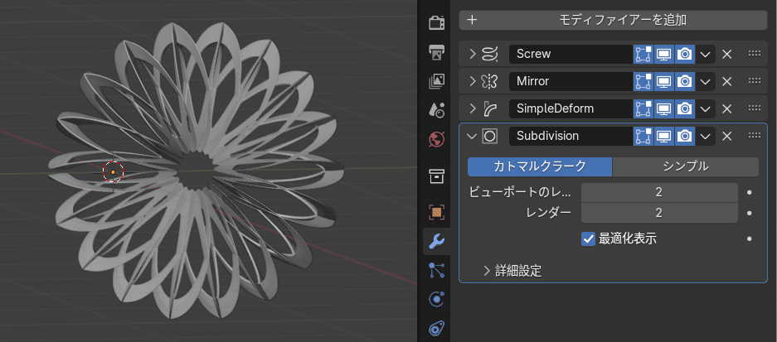777x342 pixels.
Task: Click animate dot beside レンダー
Action: point(750,213)
